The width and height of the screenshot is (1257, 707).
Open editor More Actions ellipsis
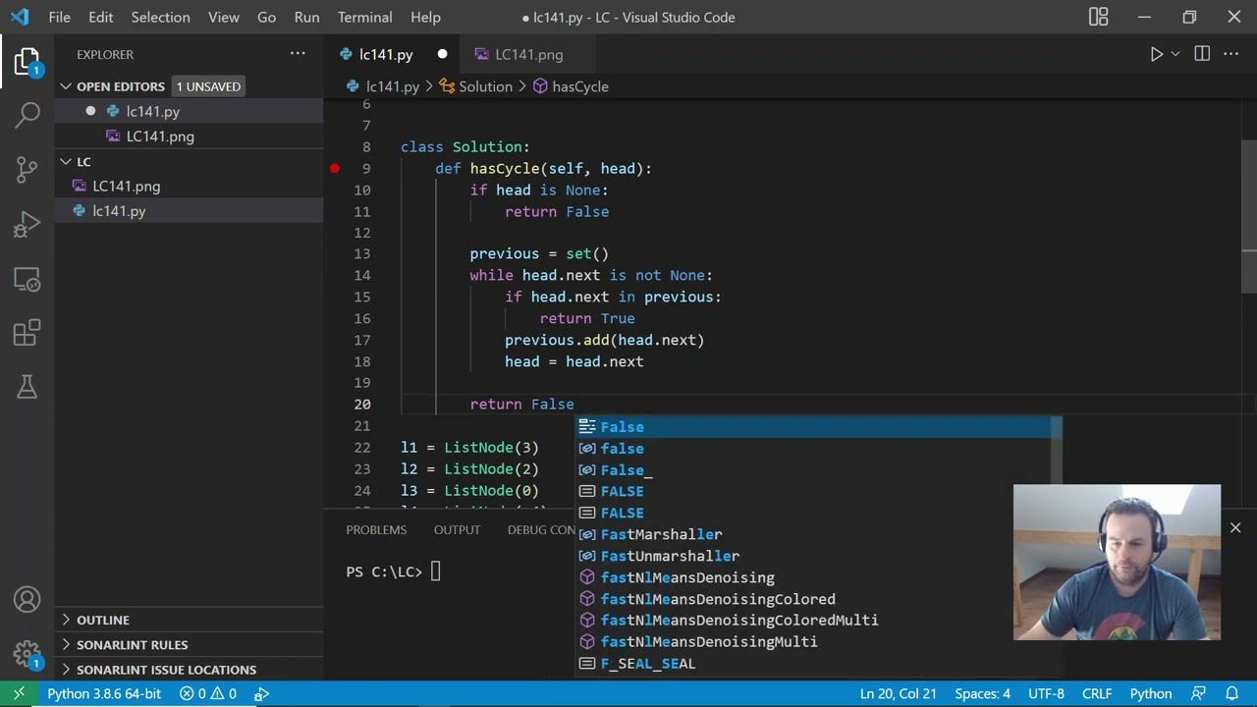coord(1231,54)
